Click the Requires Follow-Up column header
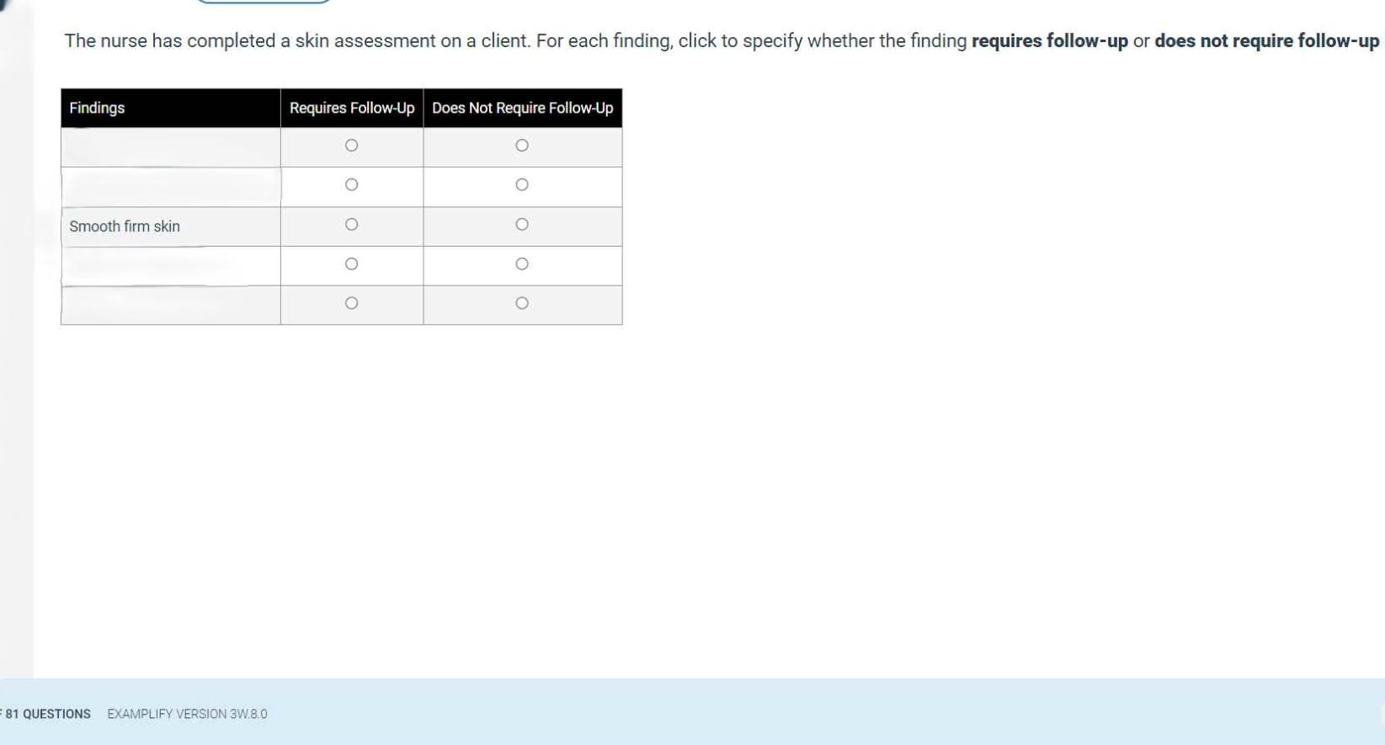The height and width of the screenshot is (745, 1385). 352,108
